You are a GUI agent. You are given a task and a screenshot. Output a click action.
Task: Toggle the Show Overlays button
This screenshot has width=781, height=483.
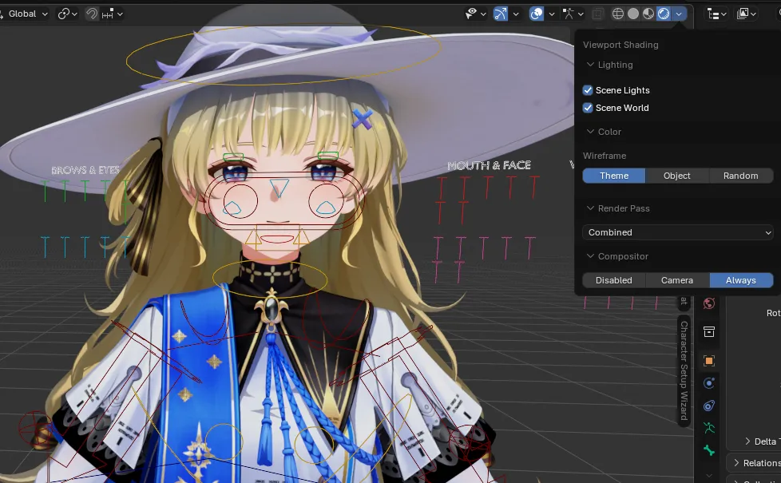537,14
